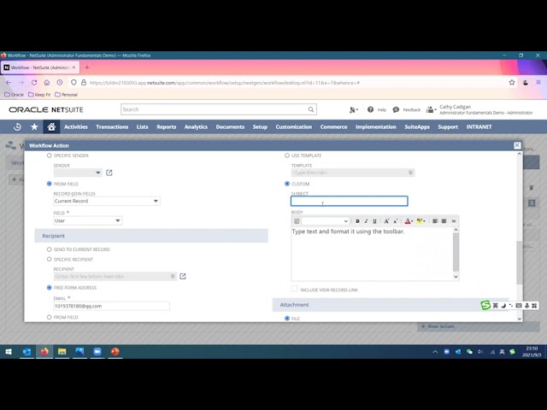547x410 pixels.
Task: Open the Oracle bookmarks folder
Action: pyautogui.click(x=14, y=95)
